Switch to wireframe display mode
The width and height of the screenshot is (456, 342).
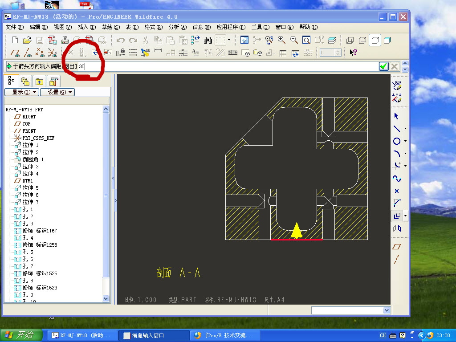350,40
